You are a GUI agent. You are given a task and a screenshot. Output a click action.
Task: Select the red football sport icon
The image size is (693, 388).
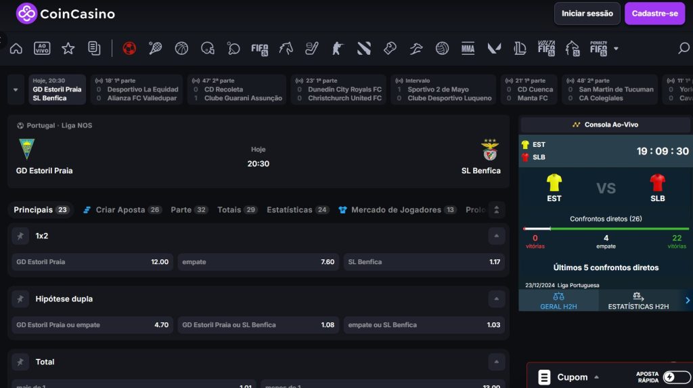(129, 48)
